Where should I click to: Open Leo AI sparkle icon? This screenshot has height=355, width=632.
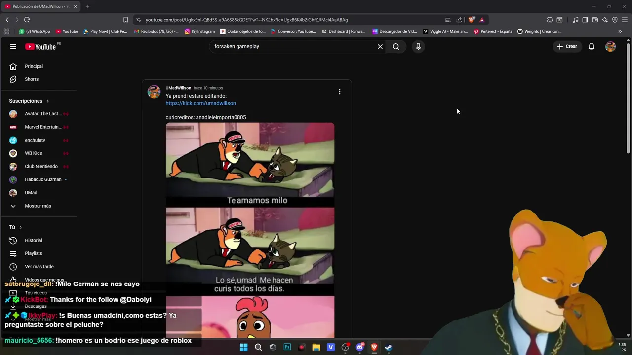click(605, 20)
